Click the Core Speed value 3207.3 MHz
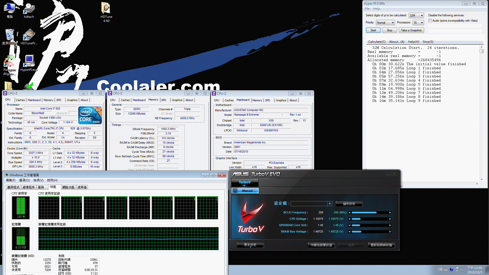The image size is (489, 275). 36,153
